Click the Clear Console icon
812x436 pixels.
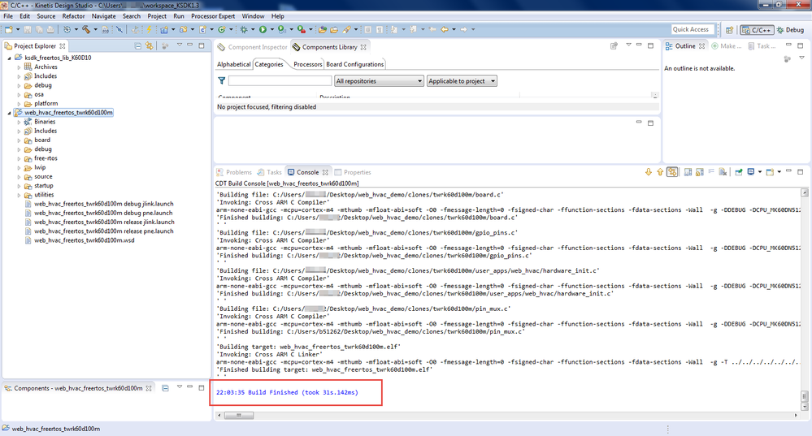point(723,172)
